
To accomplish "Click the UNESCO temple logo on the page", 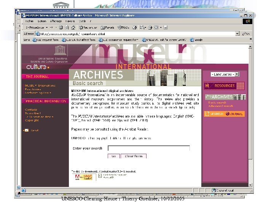I will coord(60,50).
